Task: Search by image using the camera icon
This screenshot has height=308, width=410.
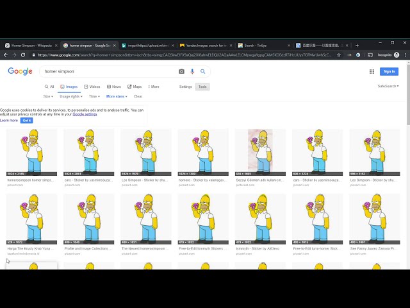Action: [181, 71]
